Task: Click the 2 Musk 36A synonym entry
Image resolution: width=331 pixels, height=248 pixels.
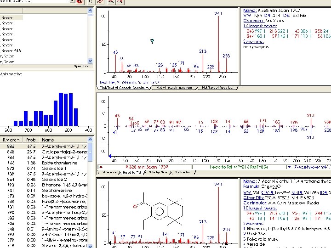Action: (x=255, y=234)
